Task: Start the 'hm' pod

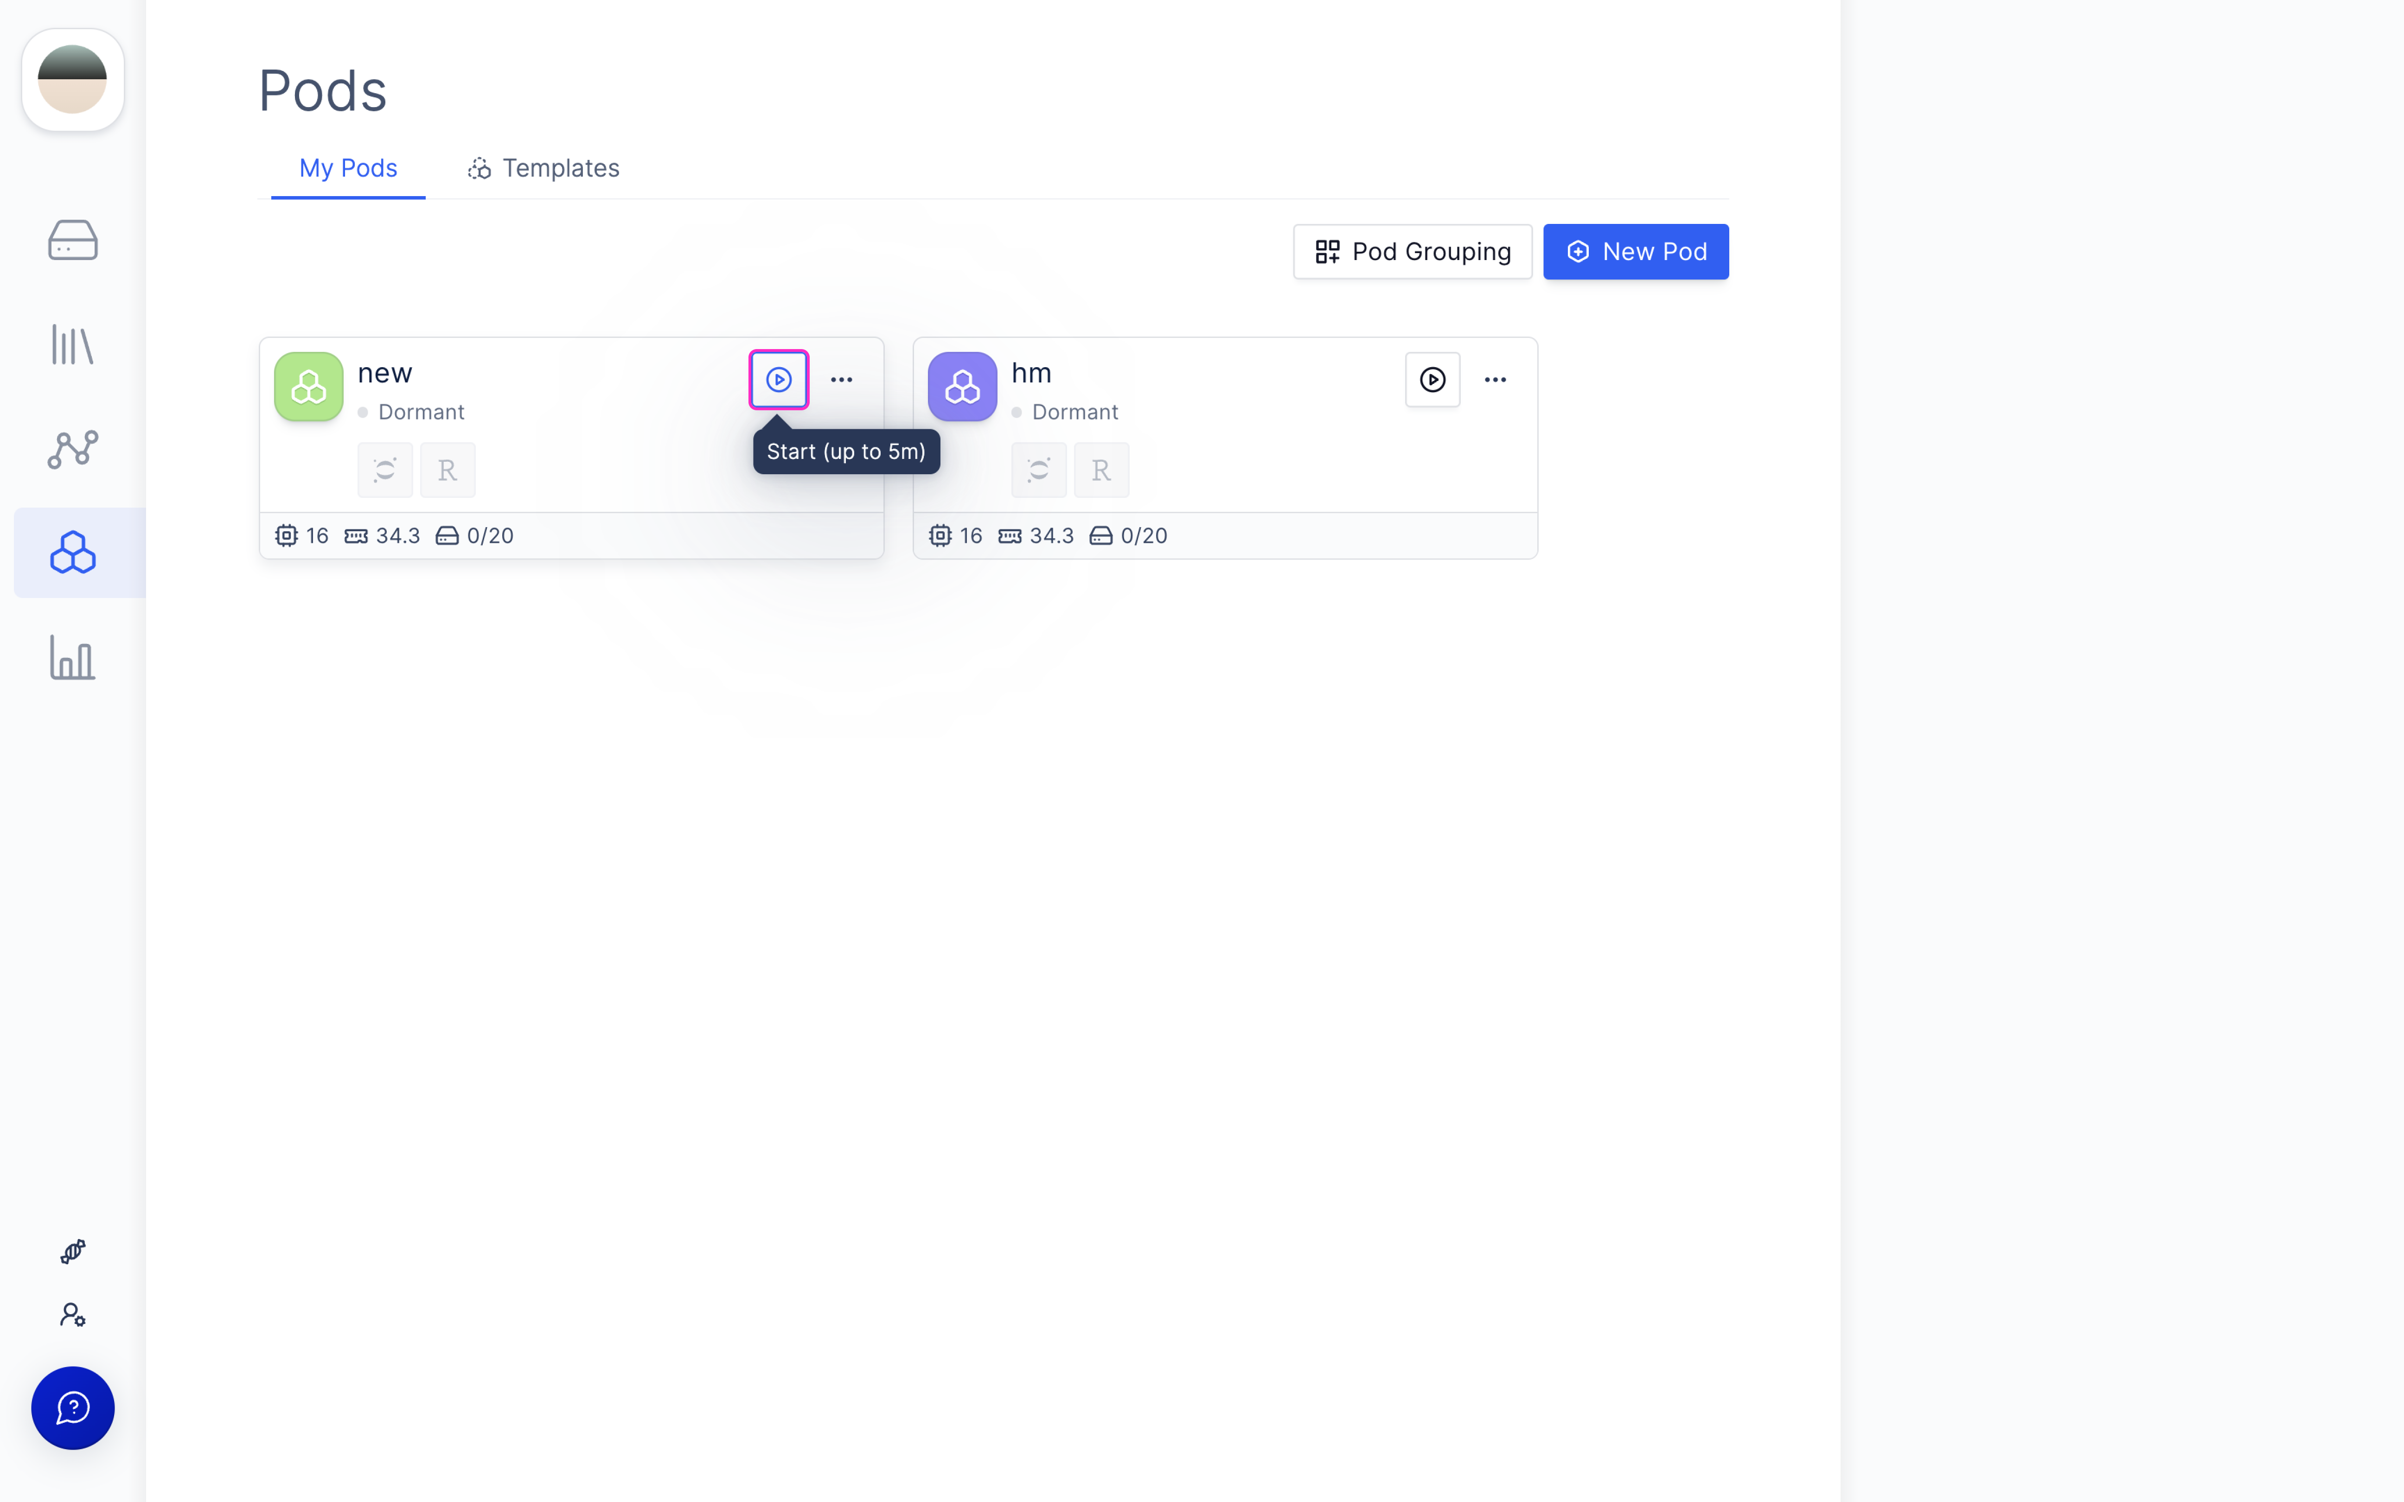Action: pyautogui.click(x=1432, y=380)
